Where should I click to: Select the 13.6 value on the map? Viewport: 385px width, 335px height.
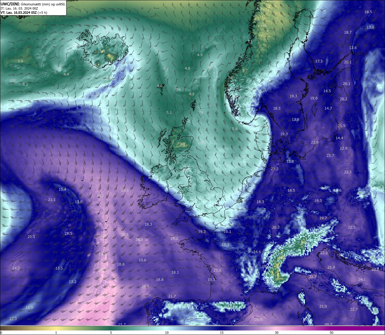[x=353, y=48]
